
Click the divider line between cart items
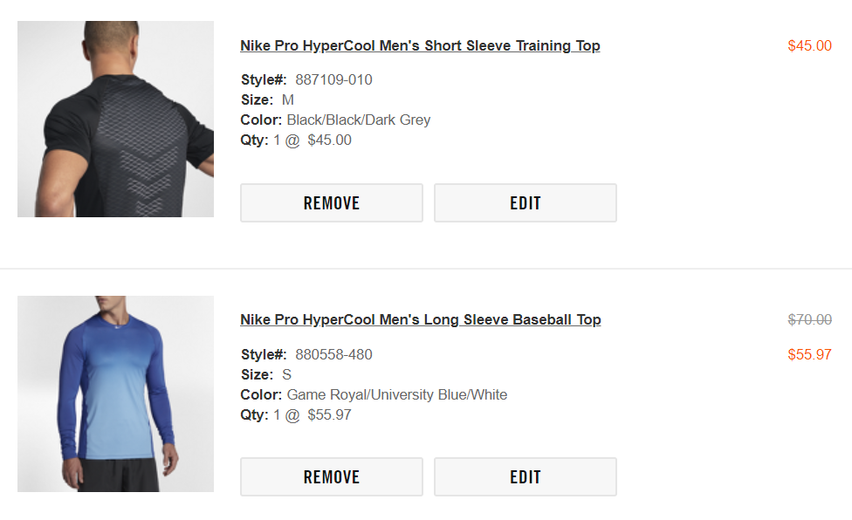pyautogui.click(x=426, y=269)
